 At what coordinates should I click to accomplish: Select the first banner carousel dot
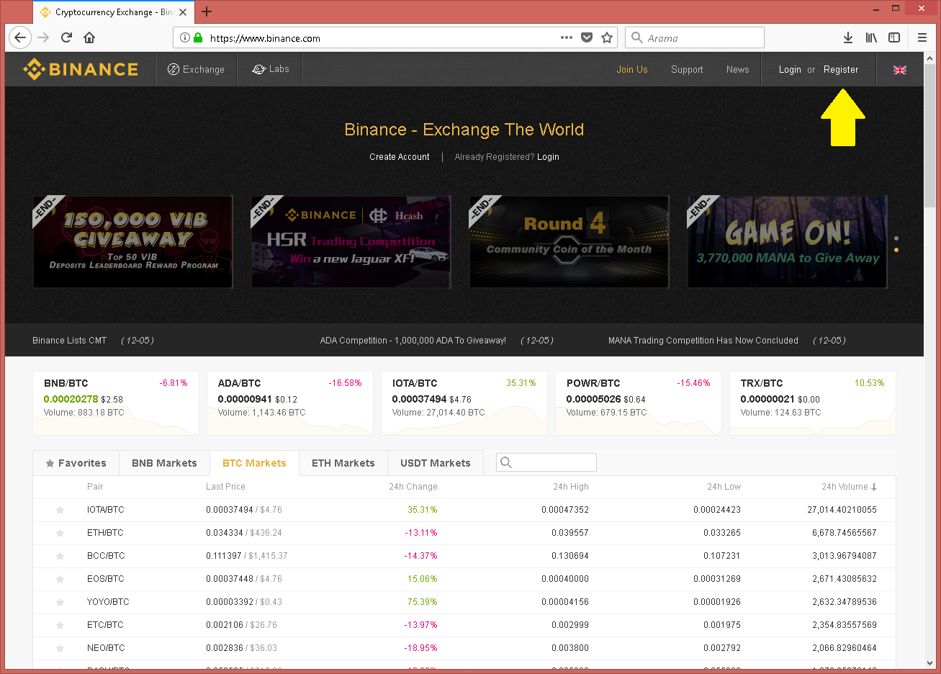pyautogui.click(x=896, y=238)
